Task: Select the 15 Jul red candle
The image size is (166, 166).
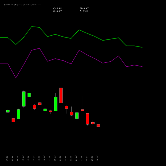Action: tap(40, 104)
